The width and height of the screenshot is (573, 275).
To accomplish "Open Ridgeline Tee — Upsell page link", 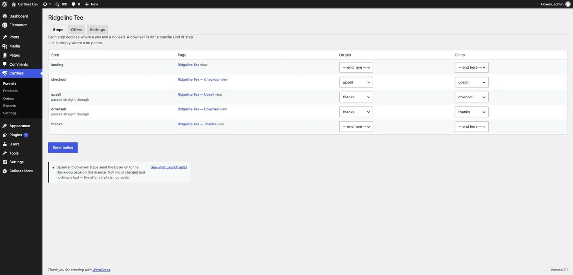I will pyautogui.click(x=196, y=95).
